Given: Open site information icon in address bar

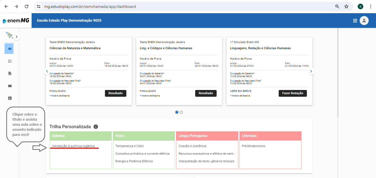Looking at the screenshot, I should 39,6.
